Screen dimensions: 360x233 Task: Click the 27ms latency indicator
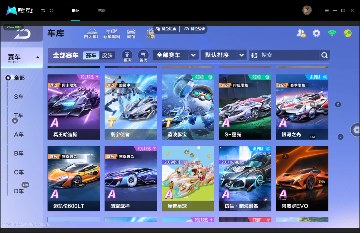pyautogui.click(x=14, y=27)
